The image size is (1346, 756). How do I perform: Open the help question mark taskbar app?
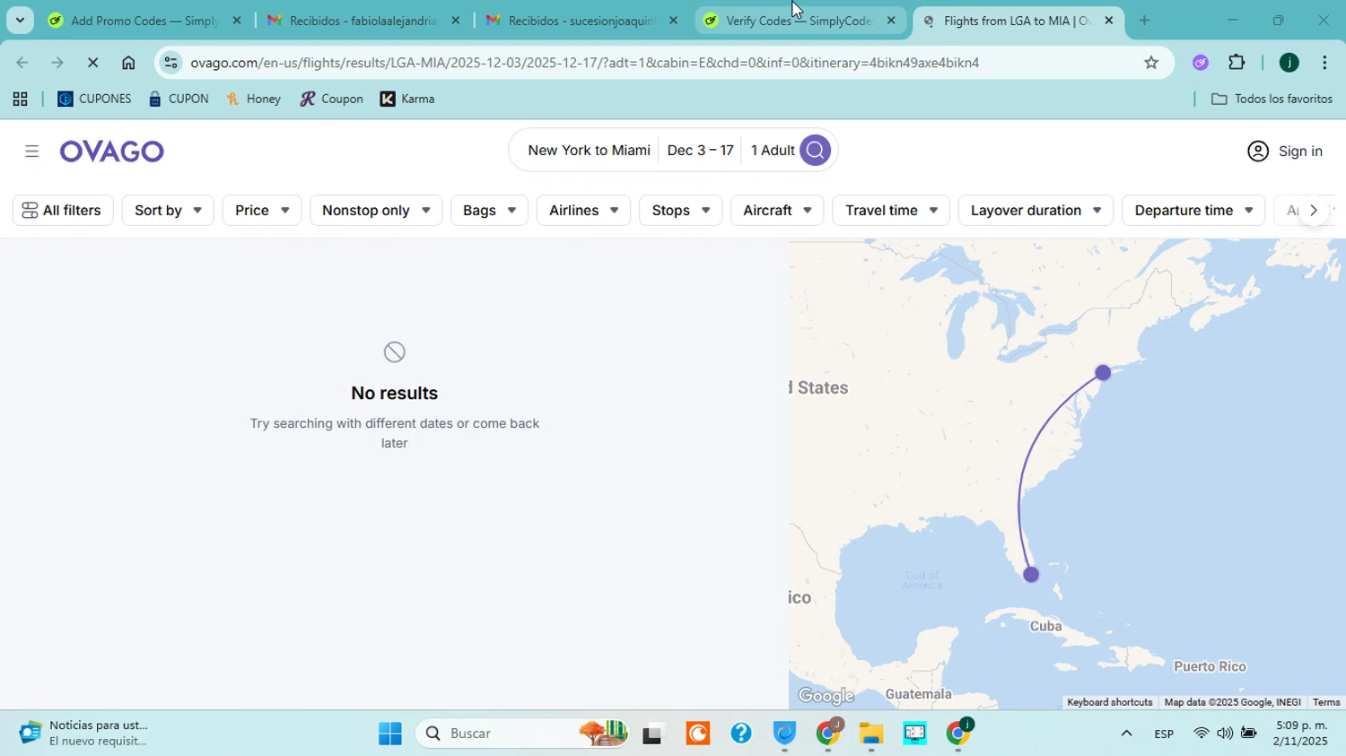[740, 734]
